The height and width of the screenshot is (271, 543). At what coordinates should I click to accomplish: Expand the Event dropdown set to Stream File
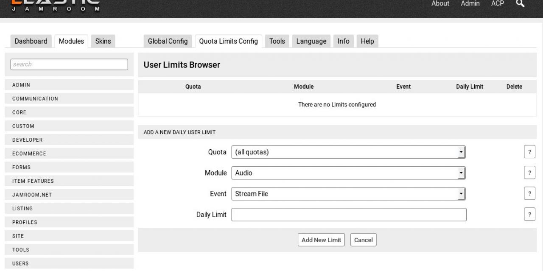pos(348,193)
